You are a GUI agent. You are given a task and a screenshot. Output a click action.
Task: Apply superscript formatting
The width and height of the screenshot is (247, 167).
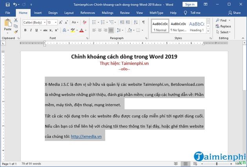point(56,30)
